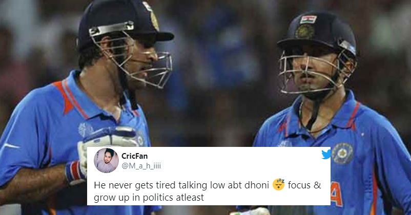Viewport: 411px width, 215px height.
Task: Click the striped wristband on left player's arm
Action: point(75,172)
